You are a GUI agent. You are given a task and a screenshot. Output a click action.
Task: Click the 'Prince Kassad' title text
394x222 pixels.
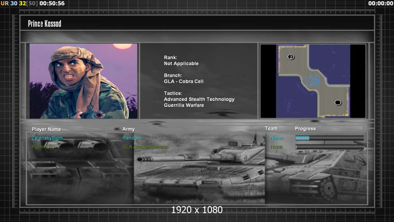(x=44, y=24)
